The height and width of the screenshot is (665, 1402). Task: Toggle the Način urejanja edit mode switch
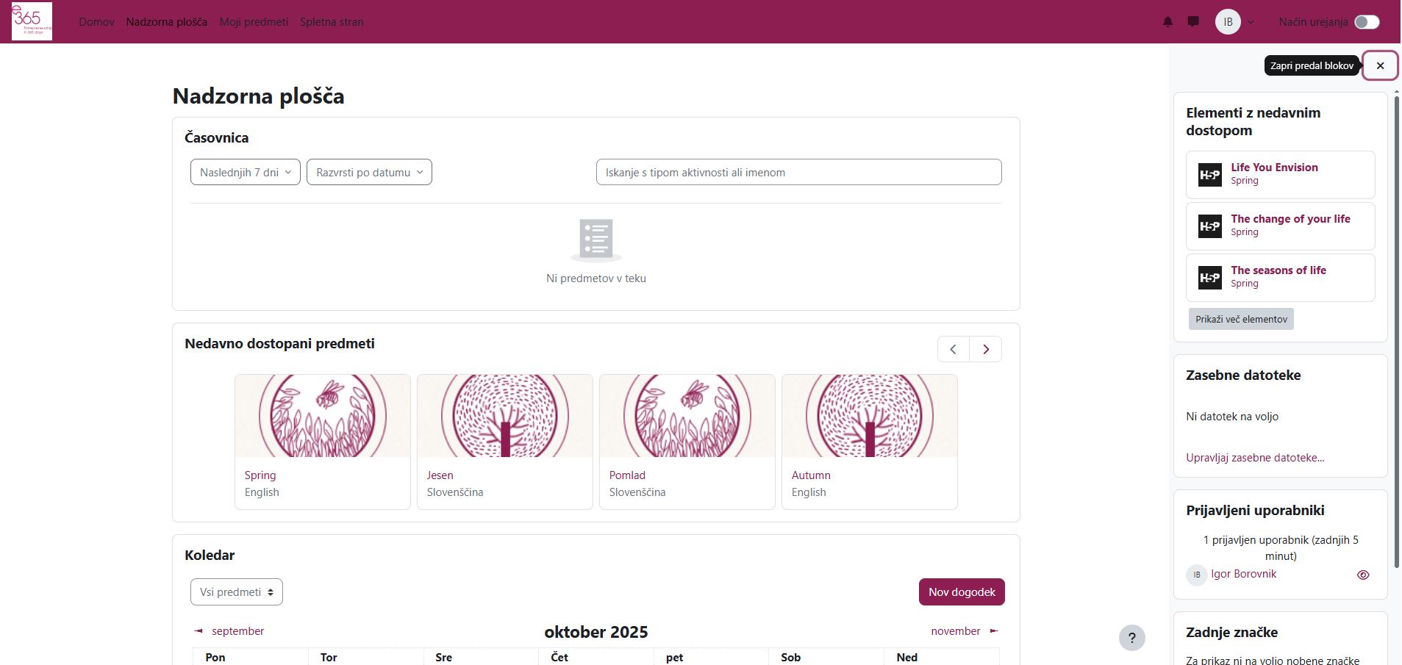tap(1367, 22)
